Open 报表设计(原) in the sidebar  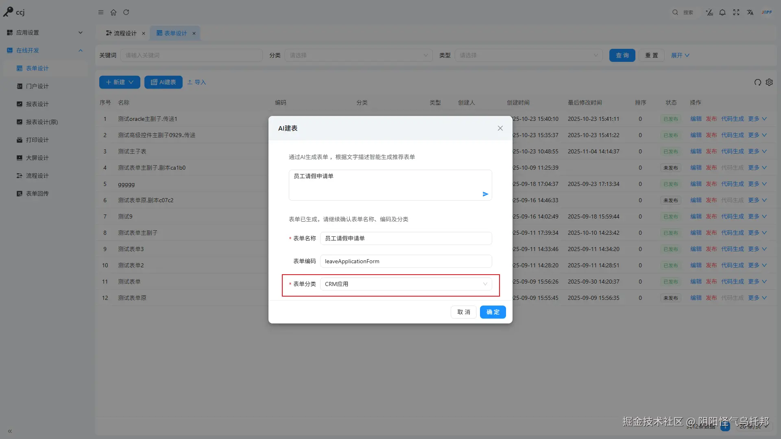click(46, 122)
